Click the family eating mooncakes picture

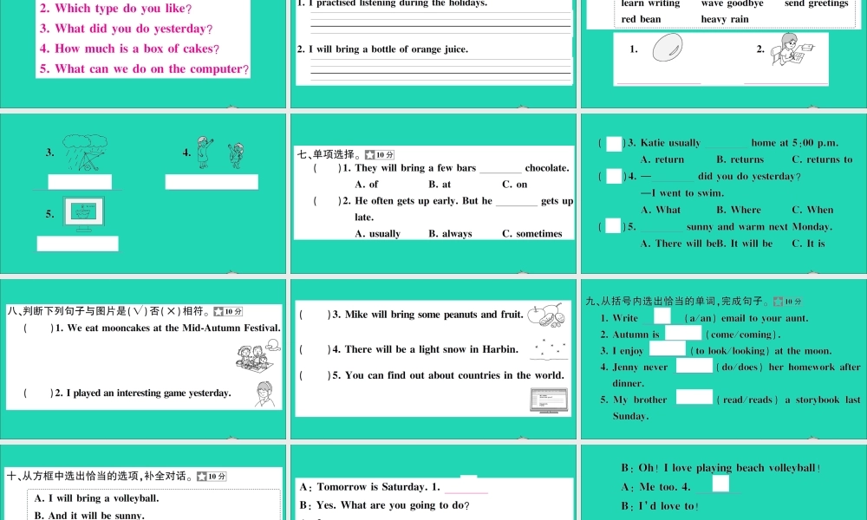coord(258,355)
